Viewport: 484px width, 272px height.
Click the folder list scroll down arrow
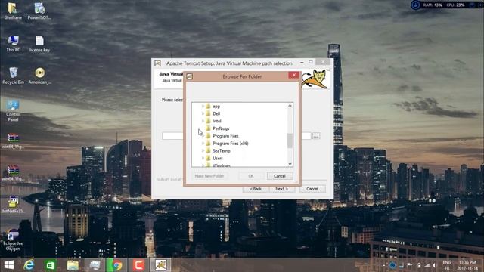click(290, 164)
